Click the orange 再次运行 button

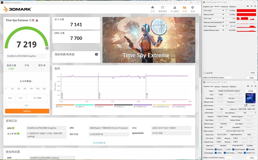tap(27, 111)
